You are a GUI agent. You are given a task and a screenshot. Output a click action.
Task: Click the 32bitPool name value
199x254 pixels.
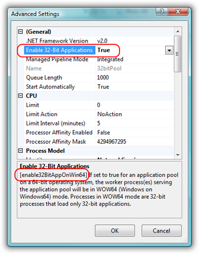109,68
